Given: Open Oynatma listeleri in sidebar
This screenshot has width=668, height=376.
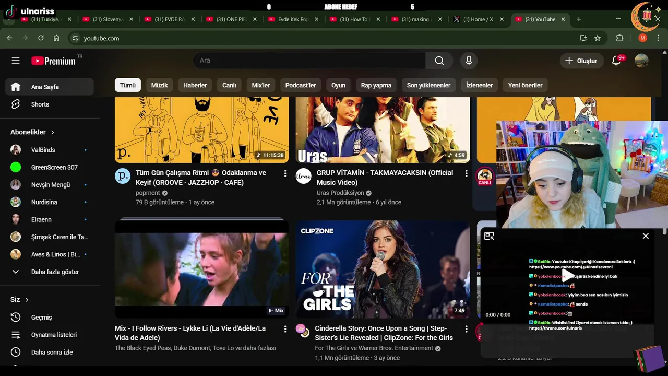Looking at the screenshot, I should tap(50, 335).
